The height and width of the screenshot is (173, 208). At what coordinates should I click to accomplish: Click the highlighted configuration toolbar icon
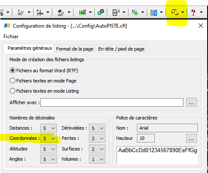coord(174,12)
